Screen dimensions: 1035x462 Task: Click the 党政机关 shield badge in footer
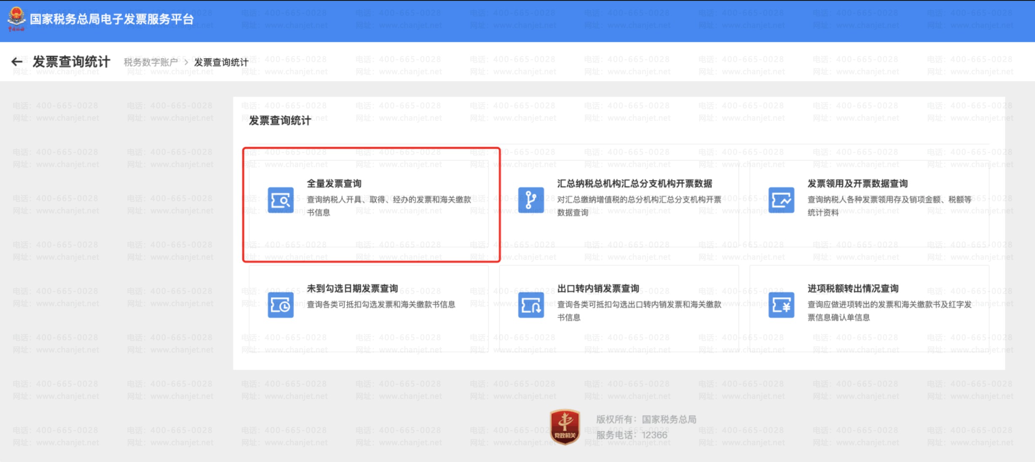coord(565,427)
